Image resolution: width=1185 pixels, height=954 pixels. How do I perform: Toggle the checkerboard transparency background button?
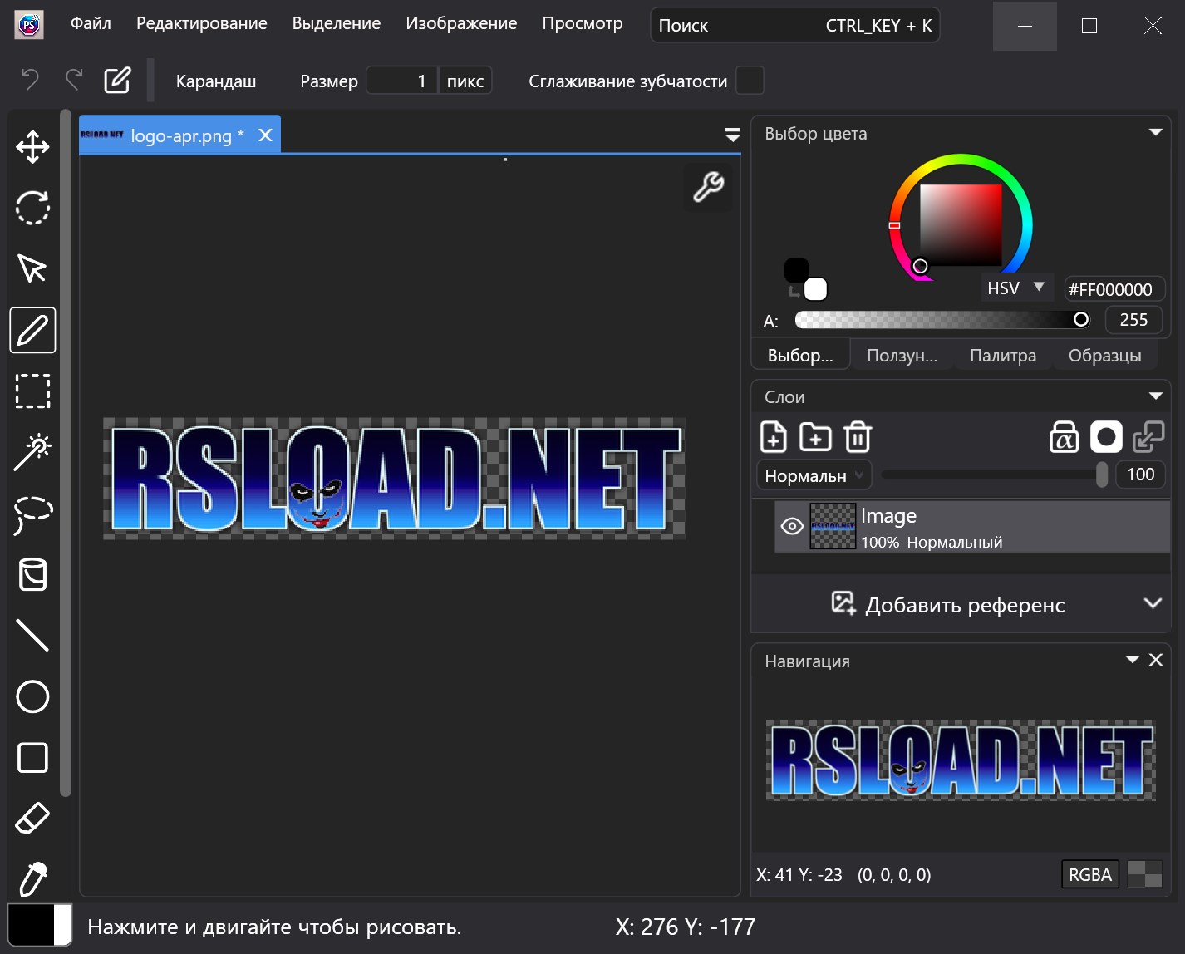[x=1144, y=874]
